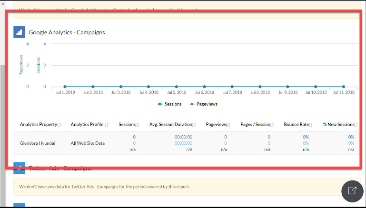
Task: Toggle the Pageviews series in chart legend
Action: (x=203, y=104)
